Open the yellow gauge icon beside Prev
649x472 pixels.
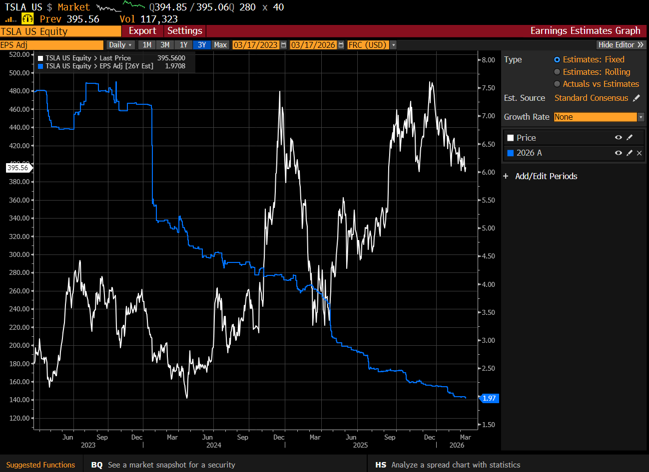click(x=28, y=19)
